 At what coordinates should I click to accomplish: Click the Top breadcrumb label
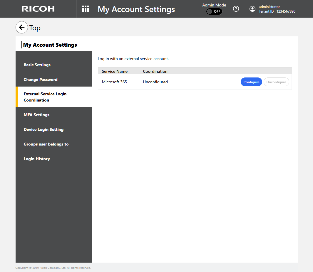[35, 28]
